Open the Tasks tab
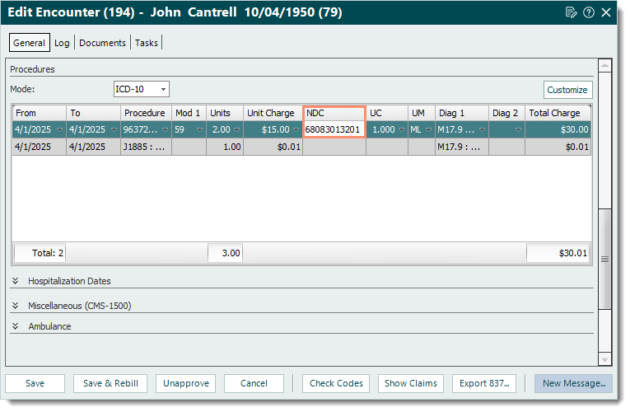This screenshot has width=630, height=412. coord(147,43)
